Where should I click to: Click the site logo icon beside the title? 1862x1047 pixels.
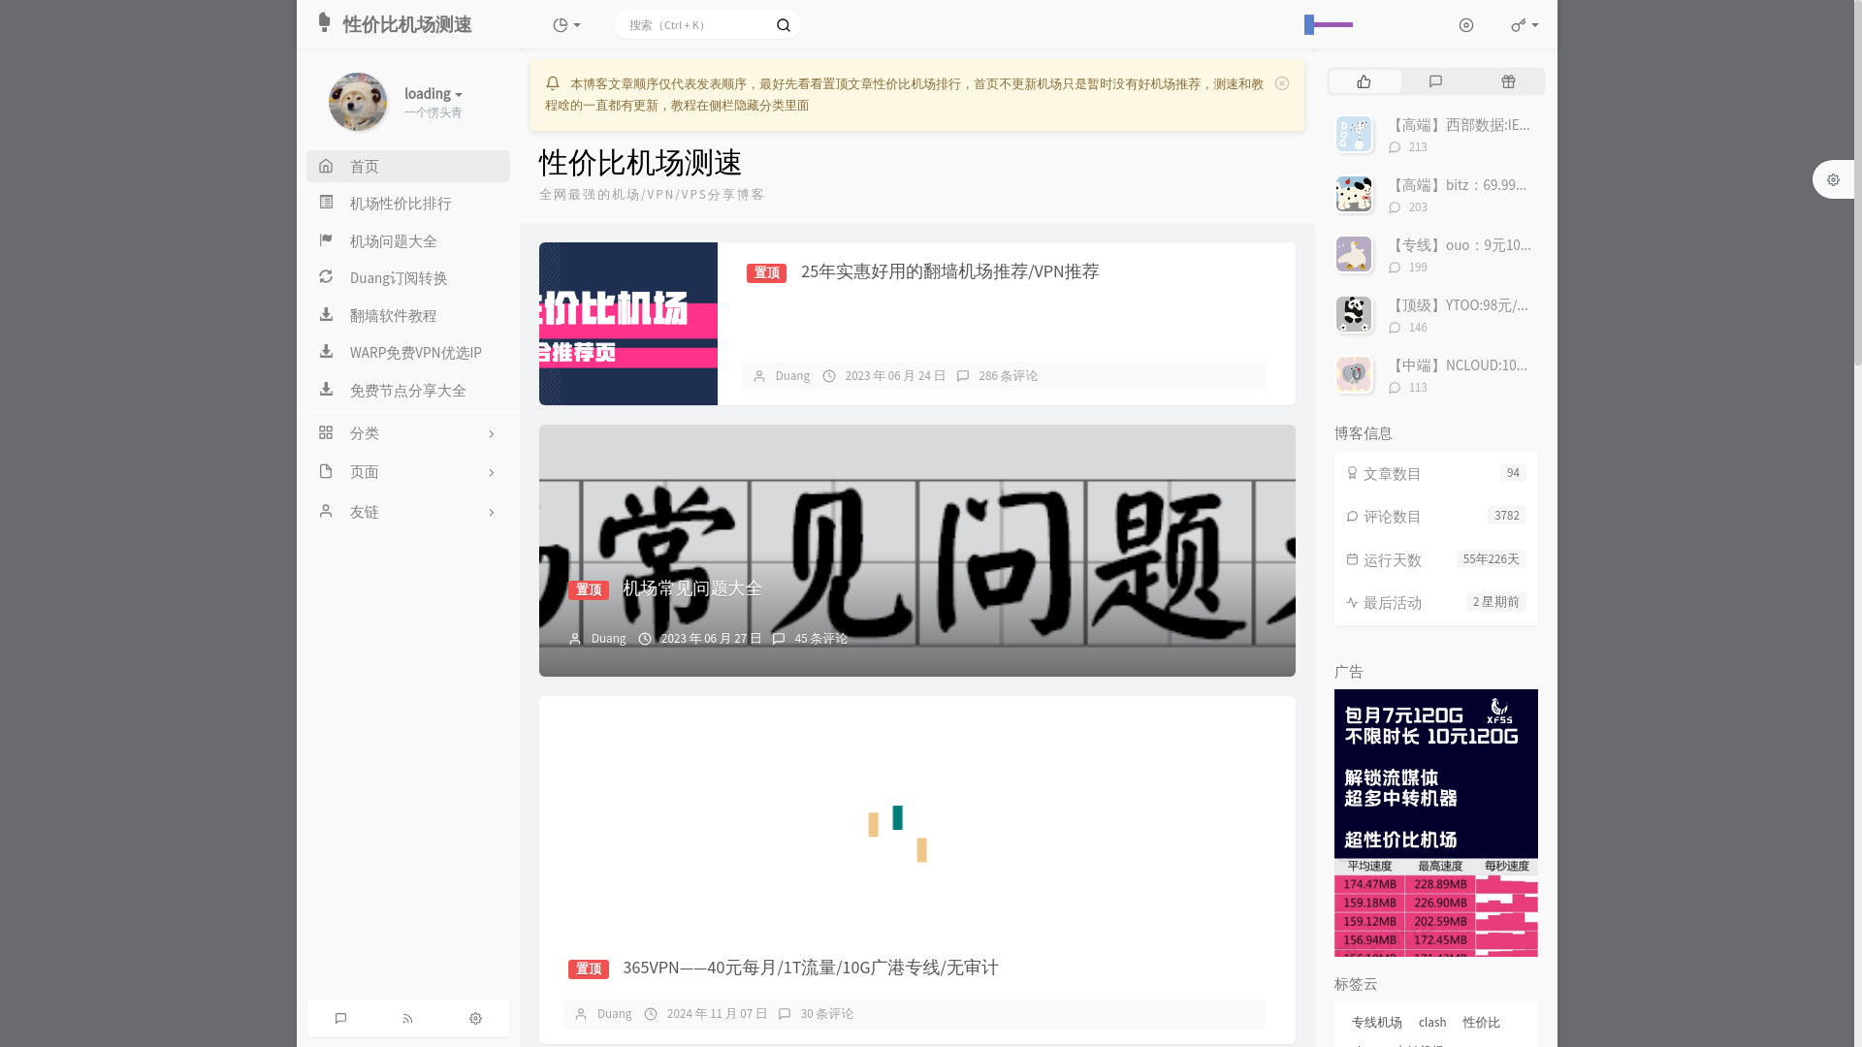[x=325, y=21]
